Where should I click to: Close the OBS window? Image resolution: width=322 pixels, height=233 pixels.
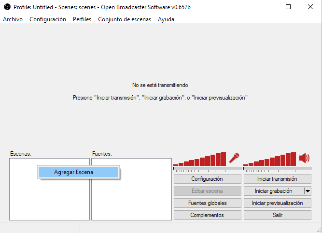[310, 7]
